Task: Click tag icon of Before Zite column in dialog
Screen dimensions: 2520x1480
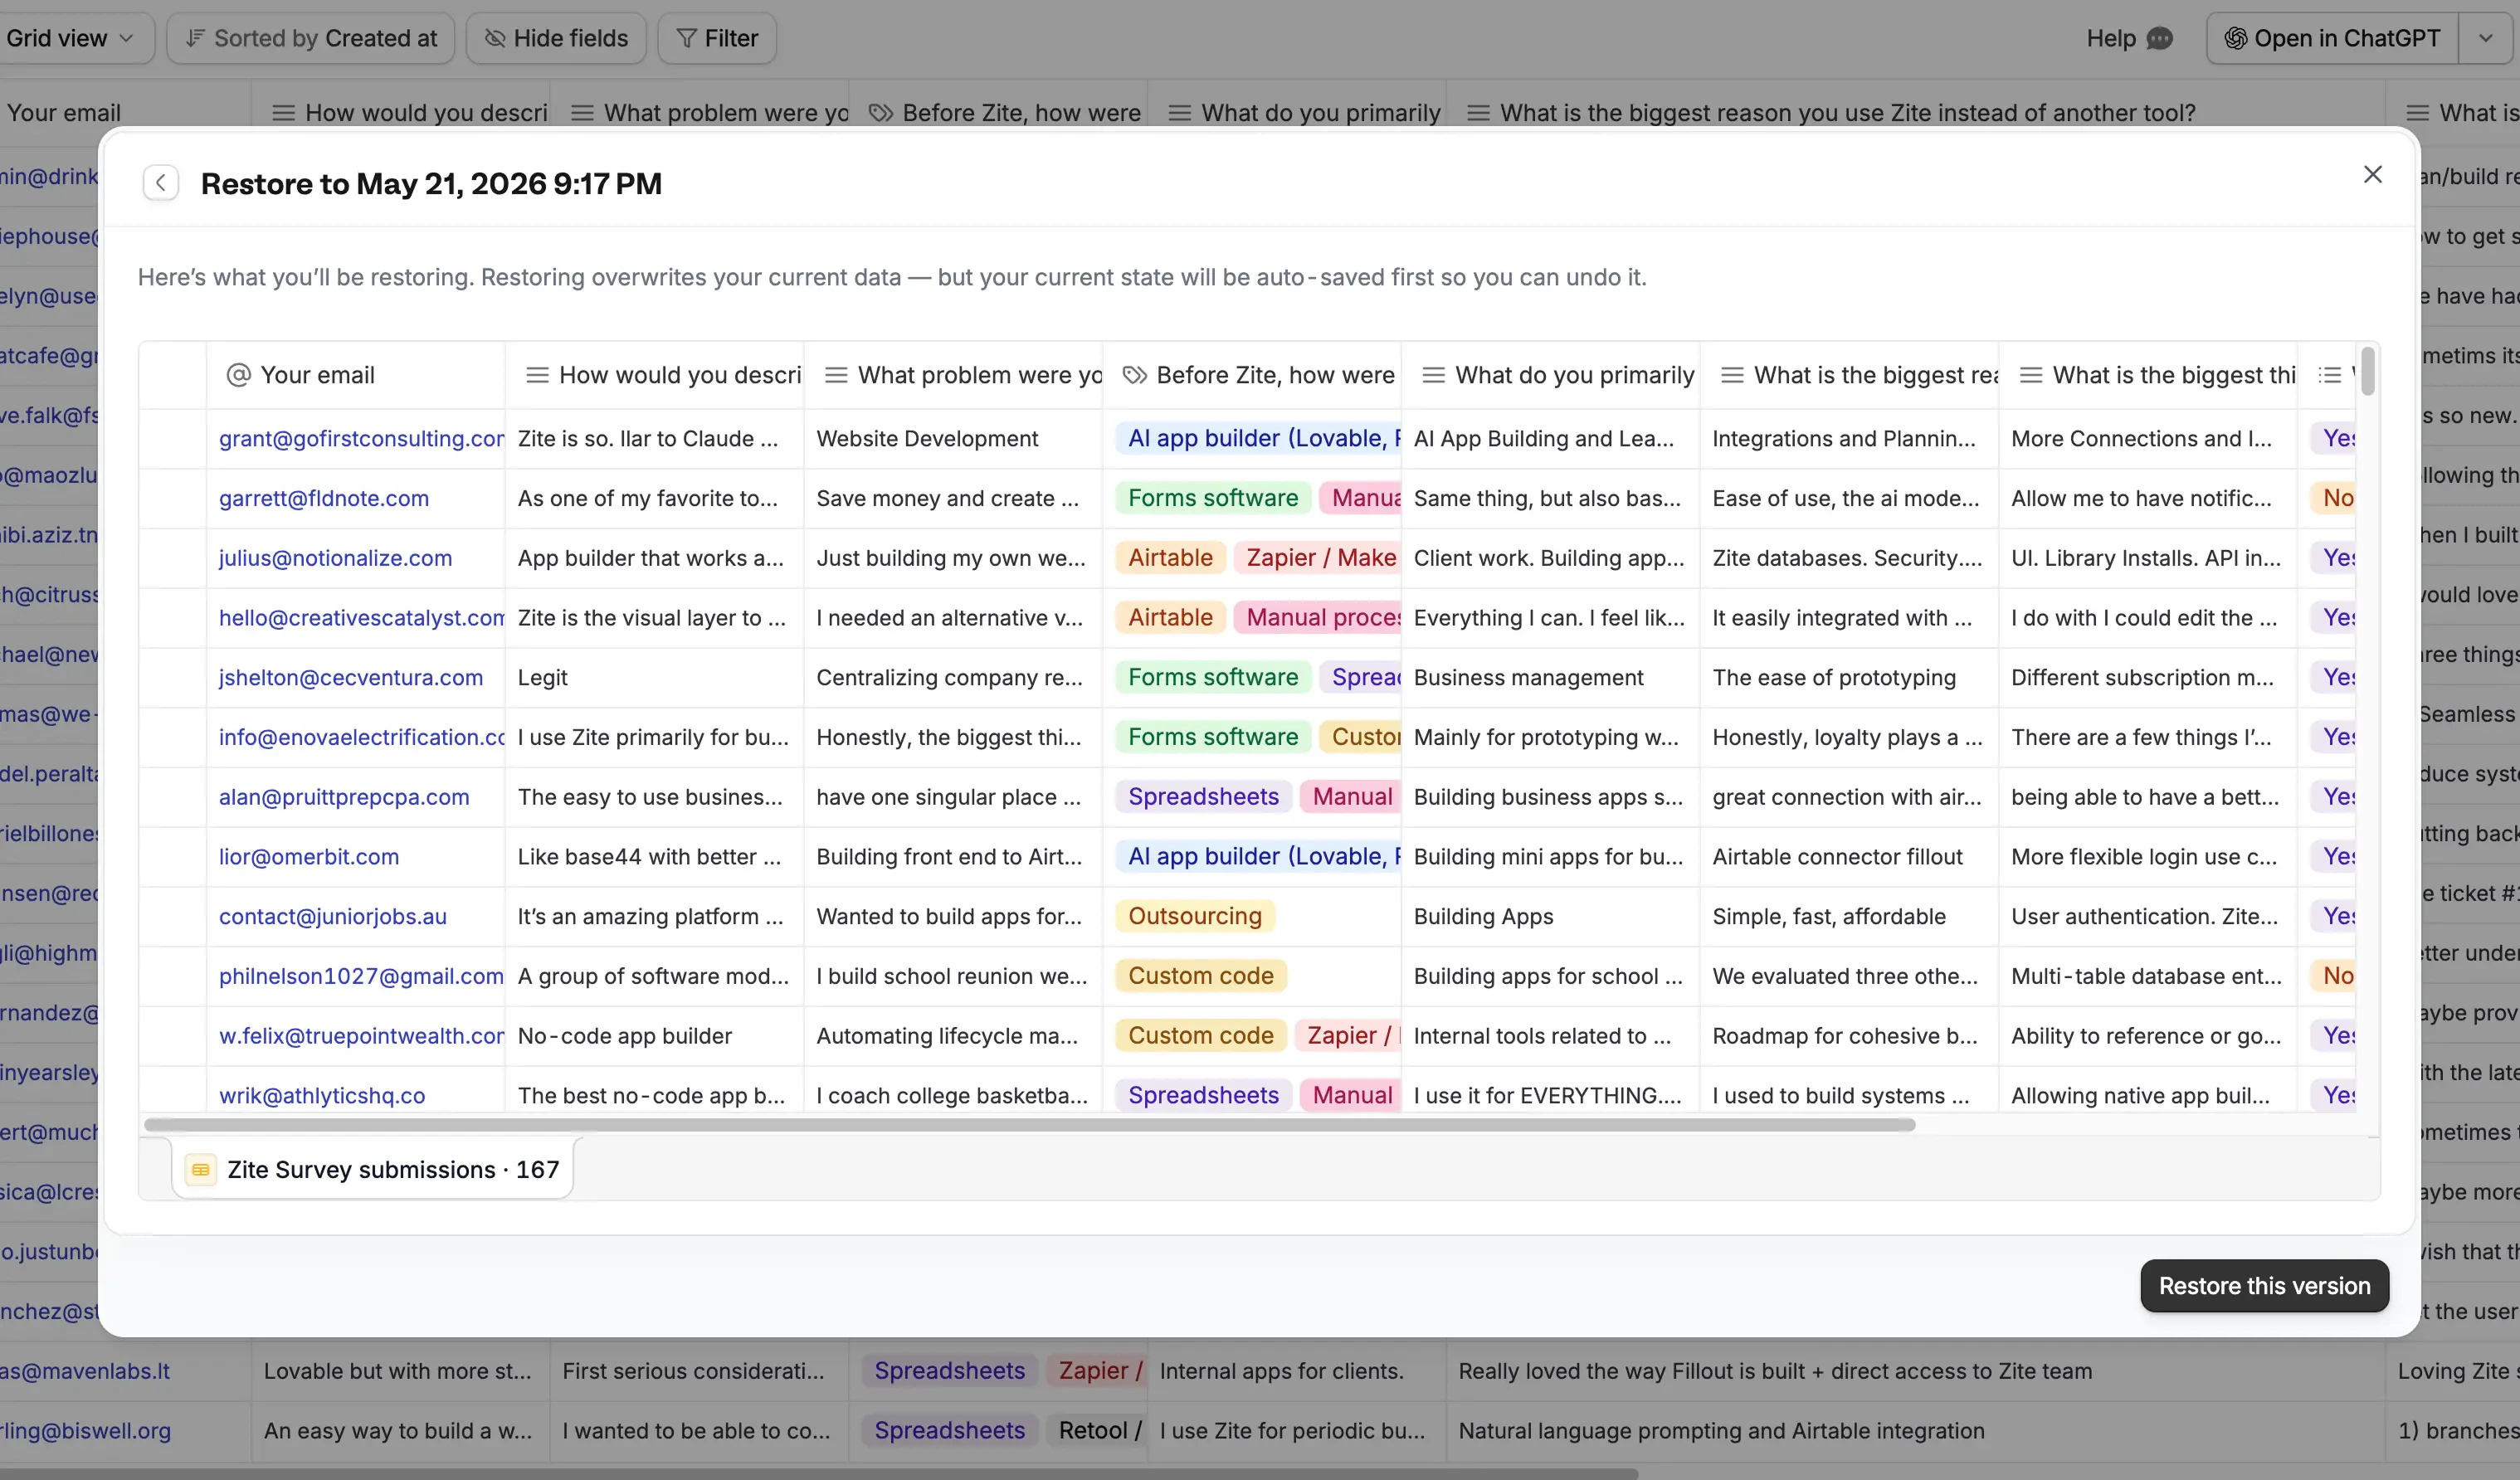Action: point(1134,375)
